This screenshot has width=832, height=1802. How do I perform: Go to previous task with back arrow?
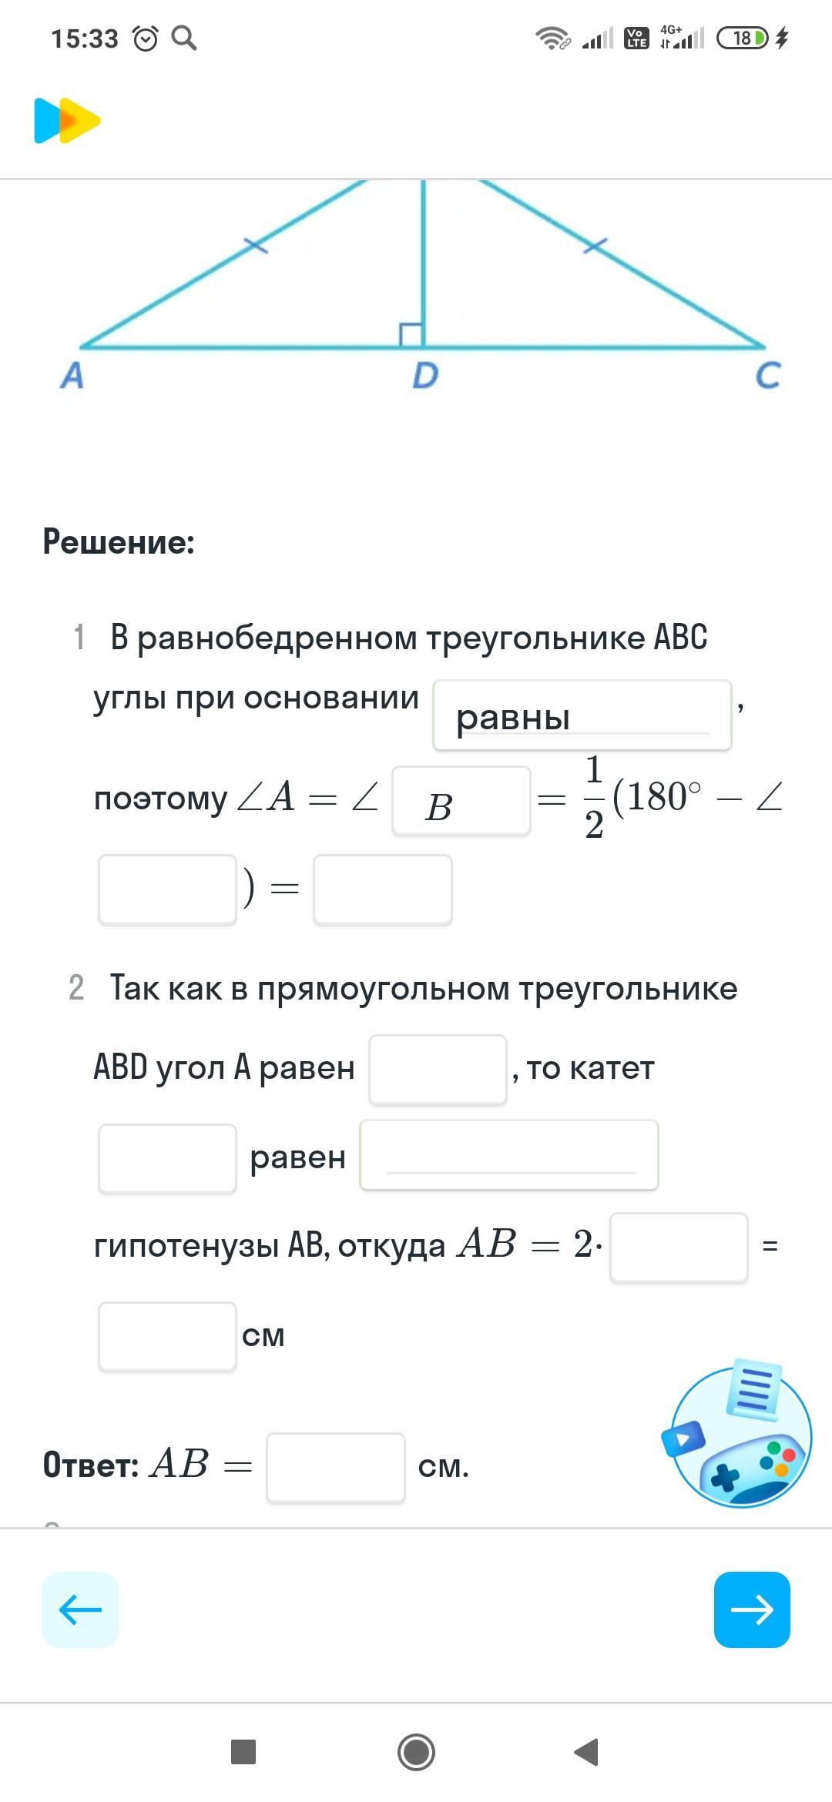[80, 1609]
